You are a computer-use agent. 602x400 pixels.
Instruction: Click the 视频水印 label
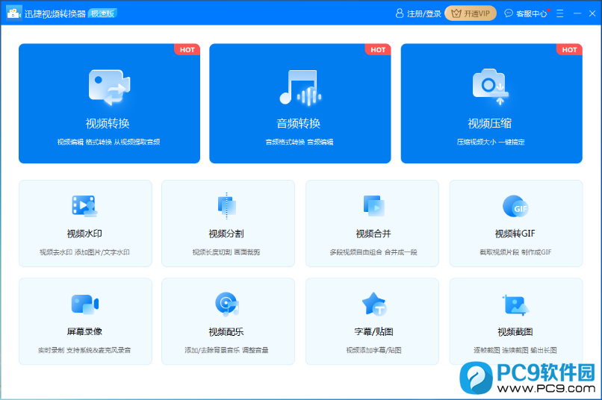click(84, 234)
